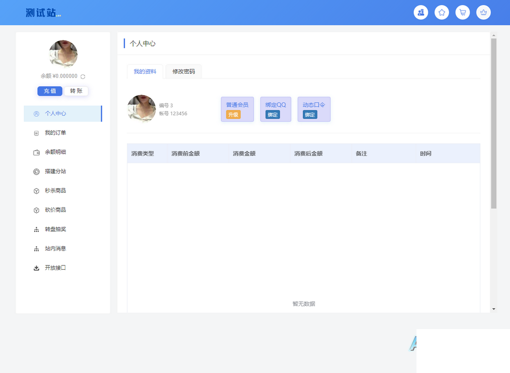
Task: Go to 转盘抽奖 in the sidebar
Action: 55,229
